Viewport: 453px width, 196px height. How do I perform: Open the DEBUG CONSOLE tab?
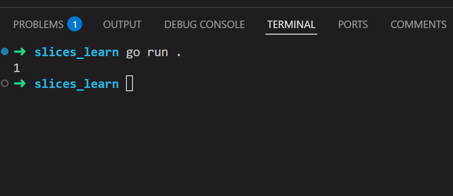[204, 24]
